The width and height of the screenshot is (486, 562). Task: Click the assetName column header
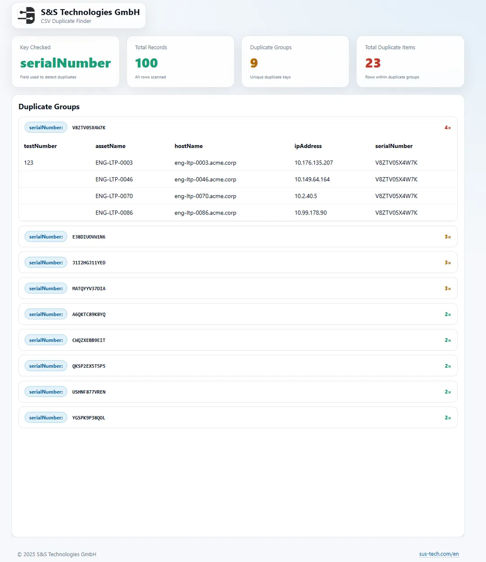click(x=110, y=146)
